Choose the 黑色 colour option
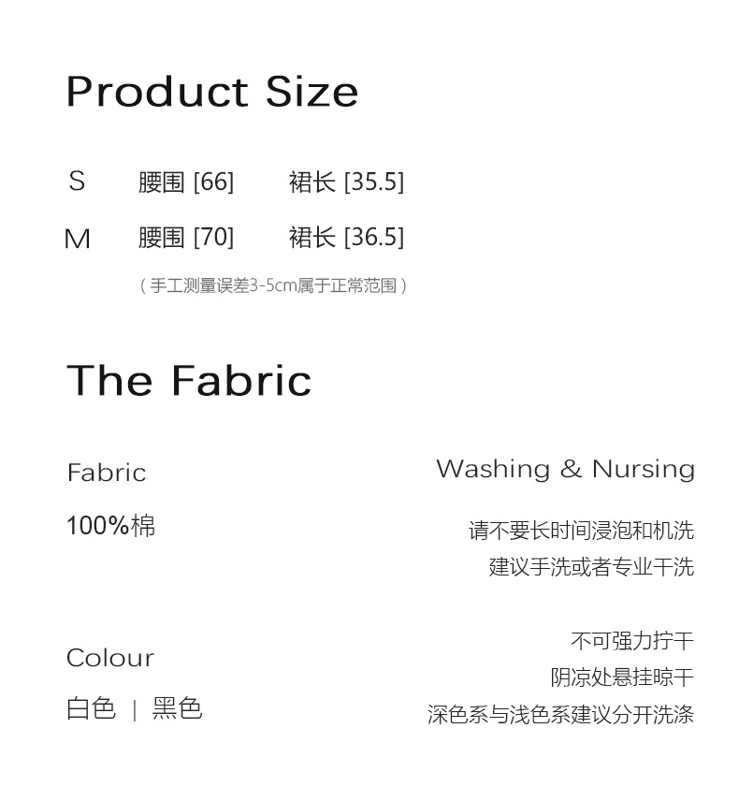This screenshot has width=739, height=801. coord(178,709)
